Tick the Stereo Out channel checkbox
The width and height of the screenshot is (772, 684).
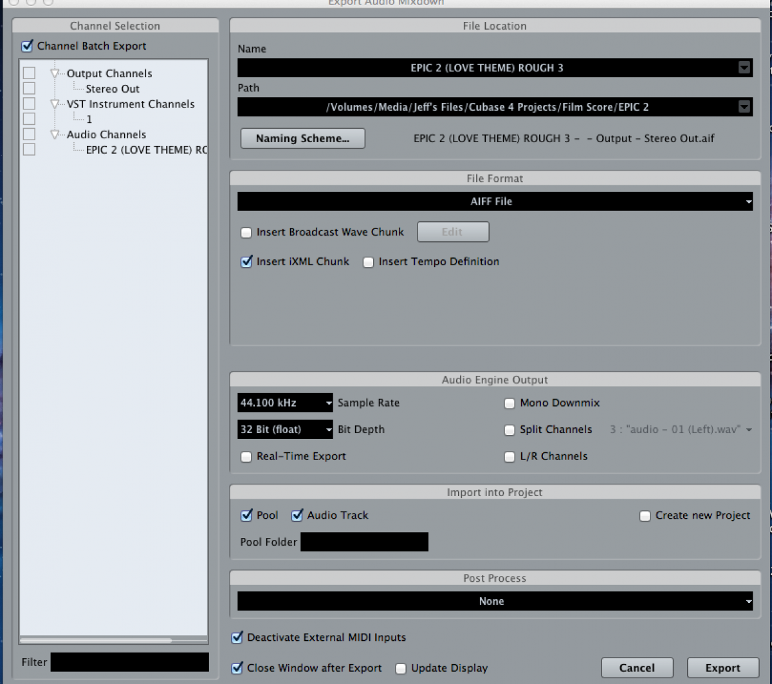pos(29,88)
